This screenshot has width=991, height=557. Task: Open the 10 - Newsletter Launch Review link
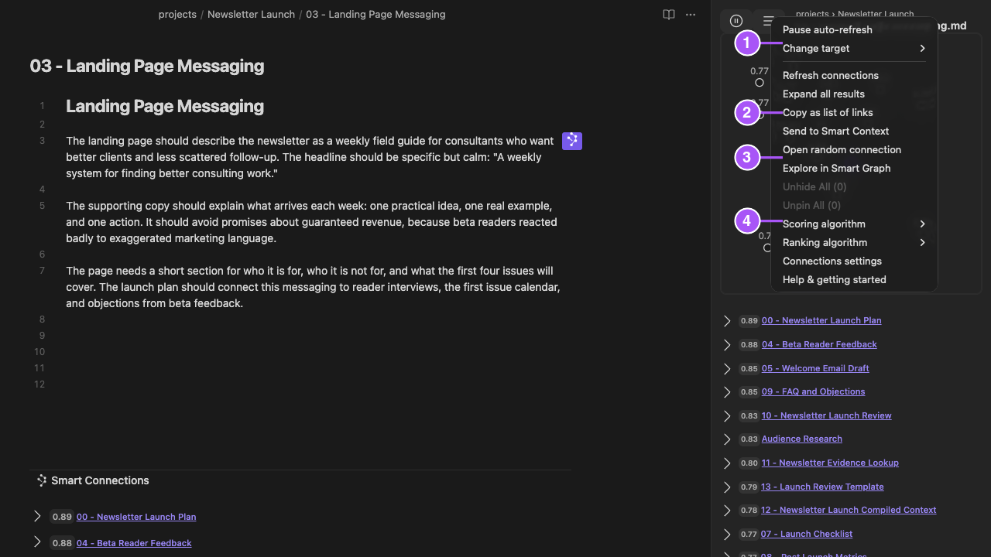[x=826, y=415]
